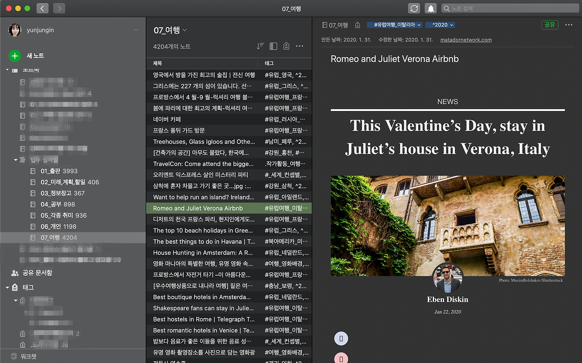Open more actions ellipsis beside 공유 button
This screenshot has width=582, height=363.
(569, 25)
